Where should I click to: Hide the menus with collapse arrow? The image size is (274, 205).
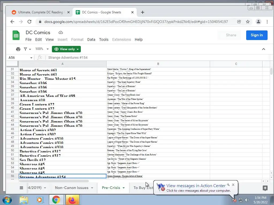(264, 49)
